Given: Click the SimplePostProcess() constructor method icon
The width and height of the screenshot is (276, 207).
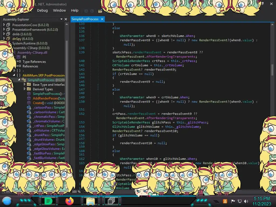Looking at the screenshot, I should click(29, 94).
